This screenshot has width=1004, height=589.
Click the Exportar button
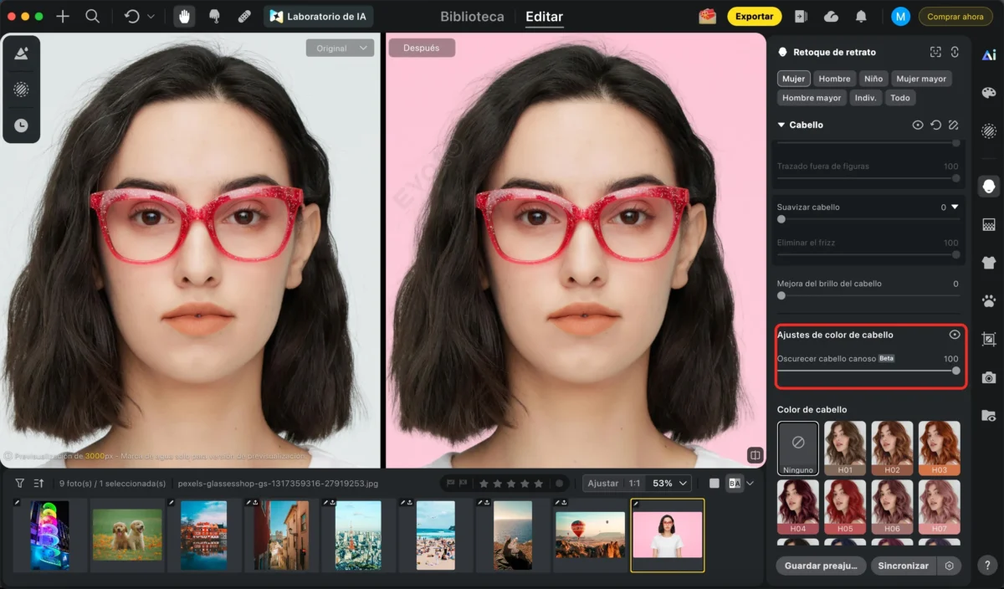pos(754,17)
